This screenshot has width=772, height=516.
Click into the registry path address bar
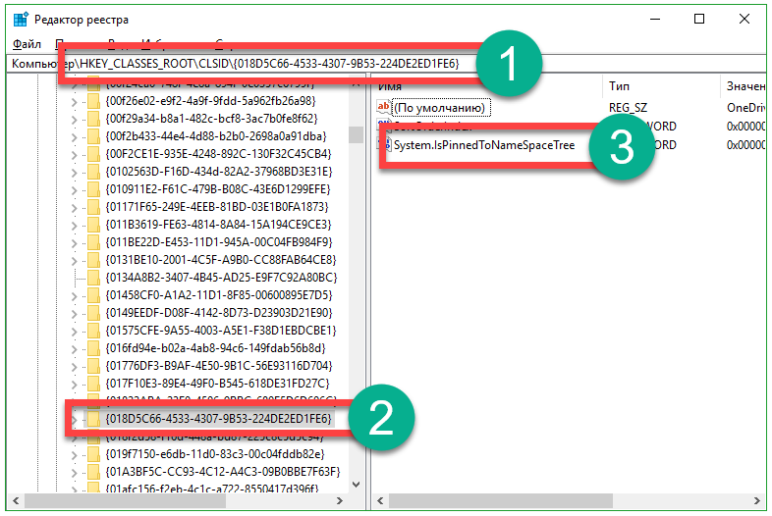point(393,63)
